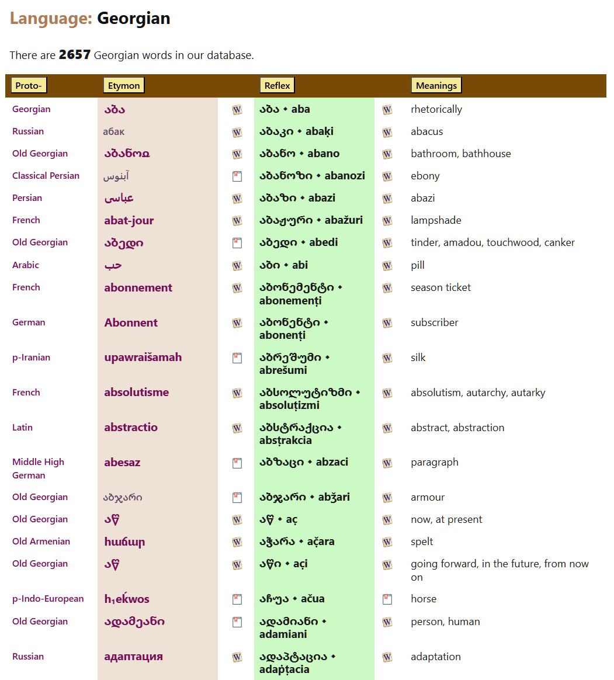
Task: Open Wiktionary icon beside meaning rhetorically
Action: (x=387, y=110)
